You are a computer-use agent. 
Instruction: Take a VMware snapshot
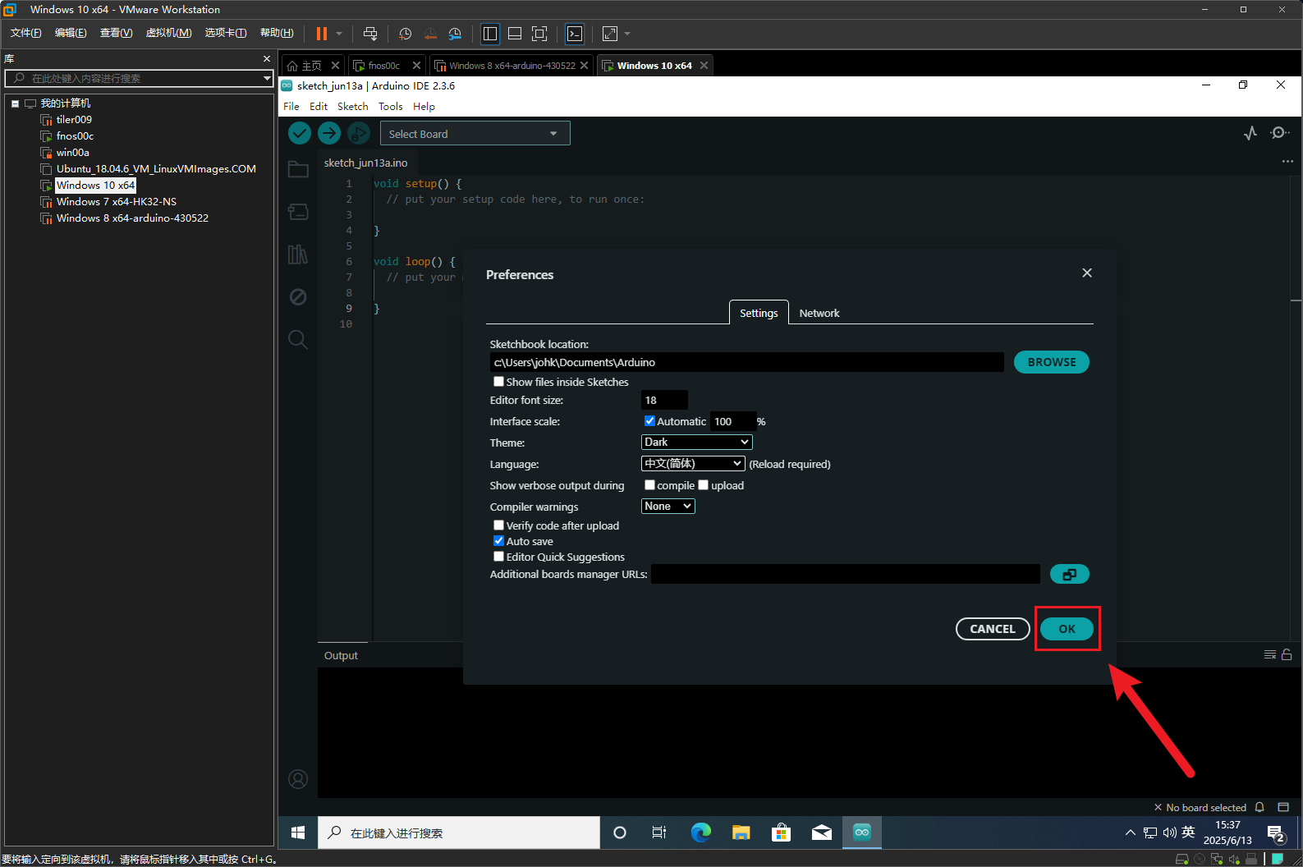click(x=405, y=34)
